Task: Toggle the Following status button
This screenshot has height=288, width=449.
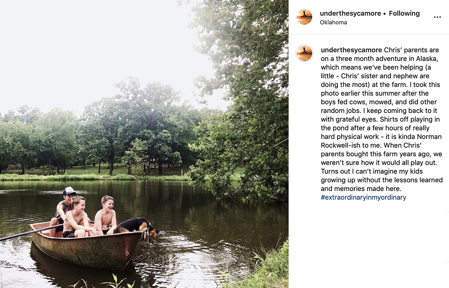Action: 404,13
